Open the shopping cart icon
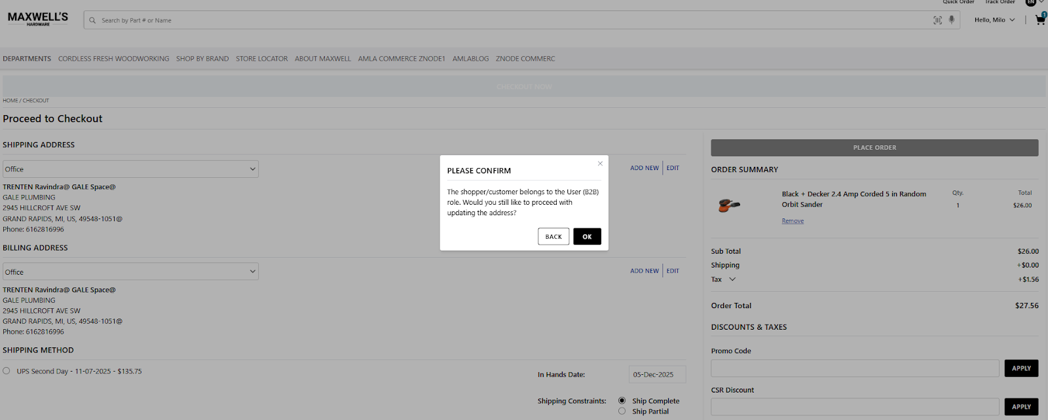This screenshot has width=1048, height=420. click(1040, 20)
